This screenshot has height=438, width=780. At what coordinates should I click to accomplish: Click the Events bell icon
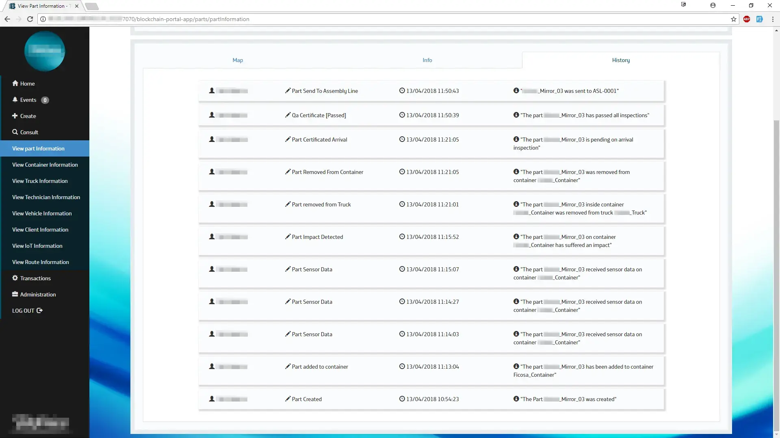pyautogui.click(x=15, y=99)
